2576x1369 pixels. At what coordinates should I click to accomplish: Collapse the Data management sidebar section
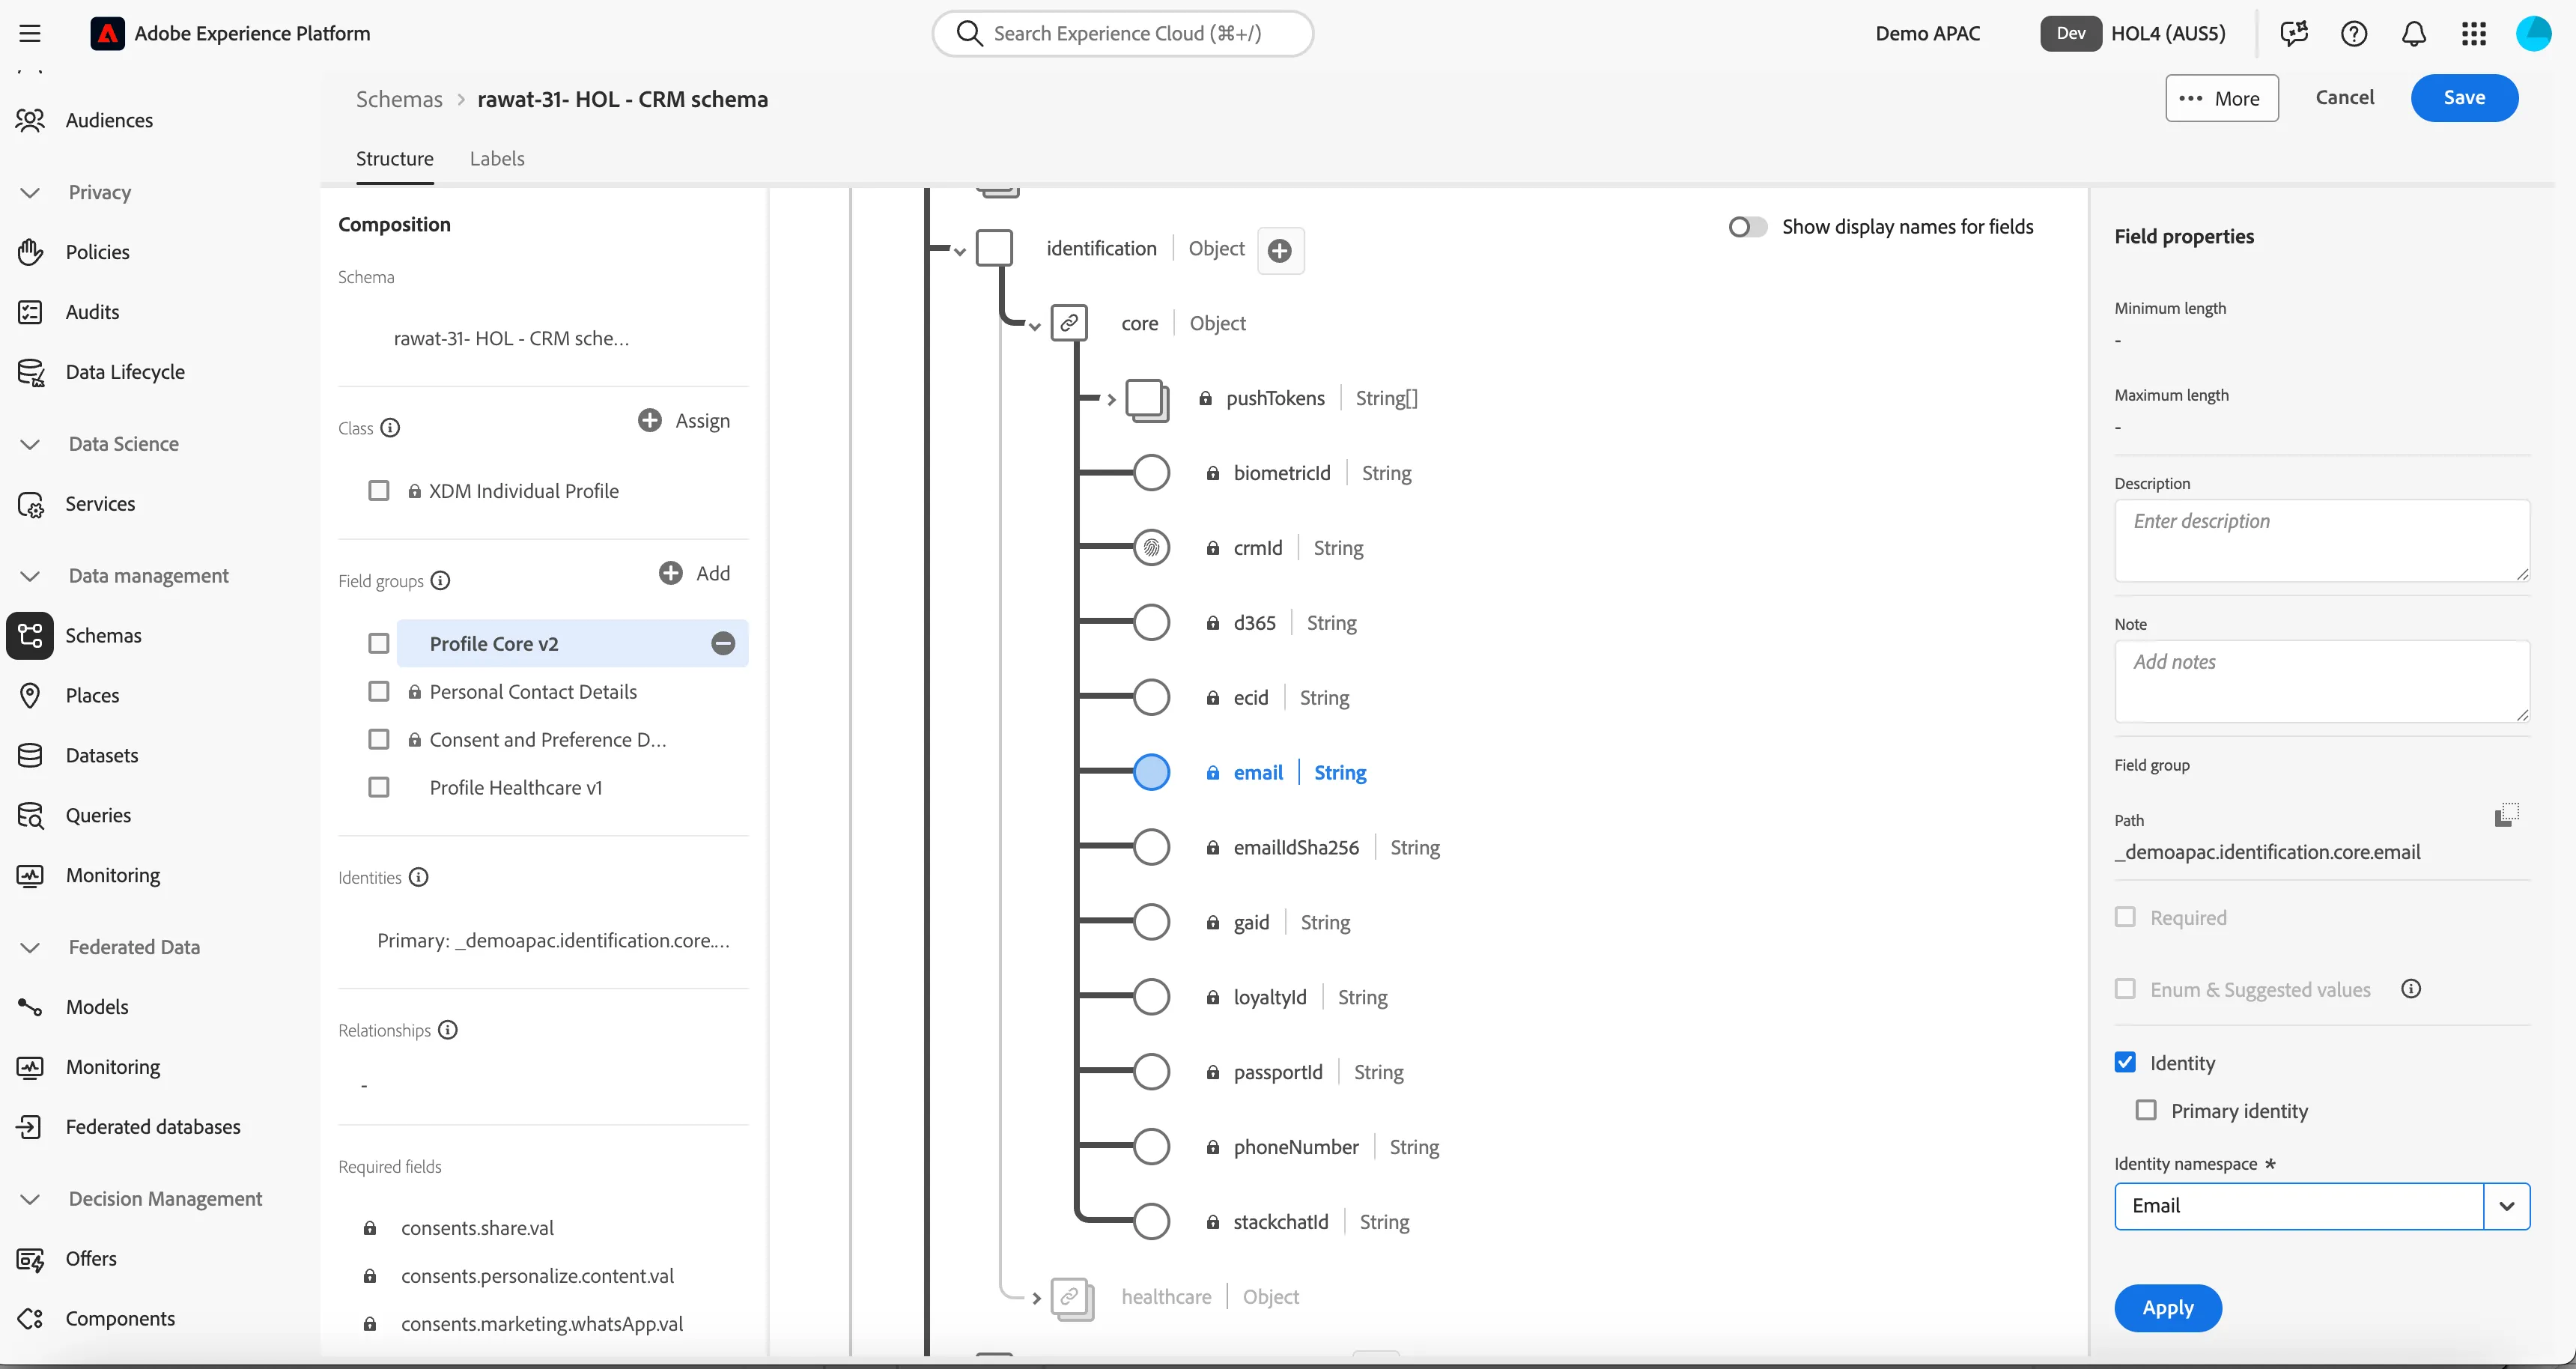point(30,576)
